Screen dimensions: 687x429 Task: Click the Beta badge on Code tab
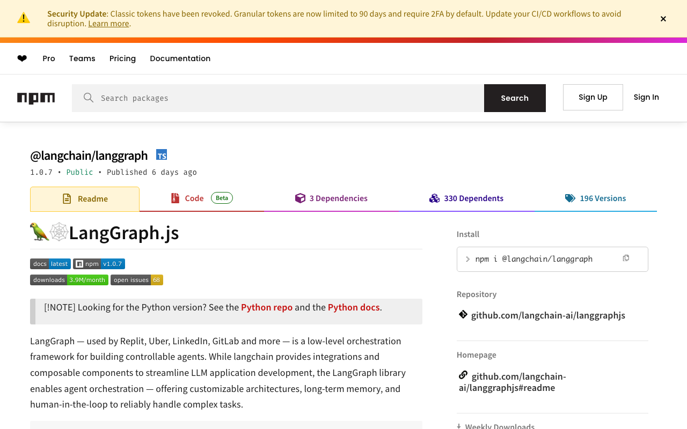tap(222, 198)
